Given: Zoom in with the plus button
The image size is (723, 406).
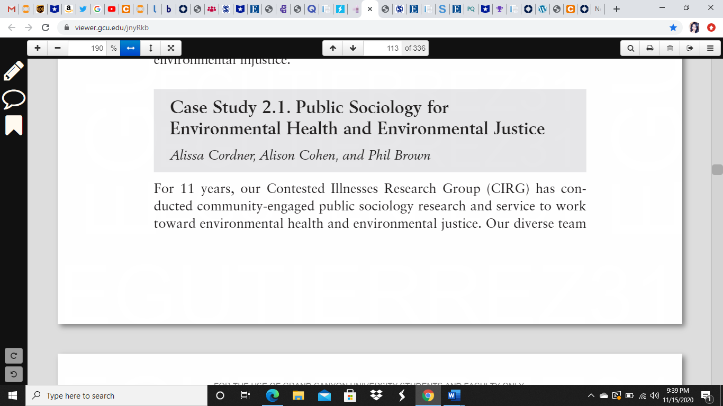Looking at the screenshot, I should click(38, 48).
